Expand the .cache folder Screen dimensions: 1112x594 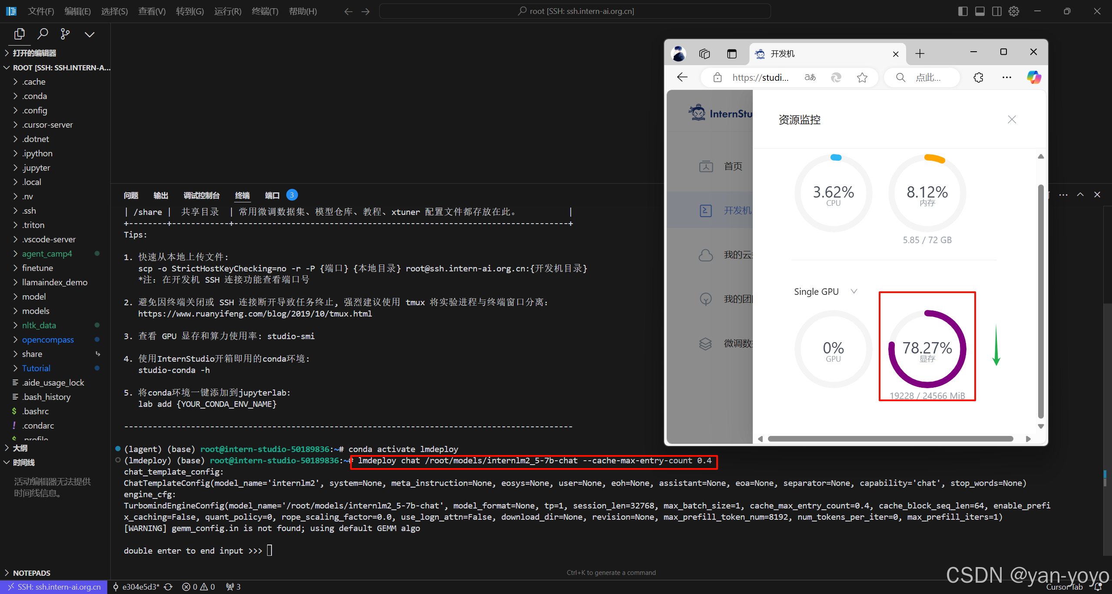pos(33,81)
